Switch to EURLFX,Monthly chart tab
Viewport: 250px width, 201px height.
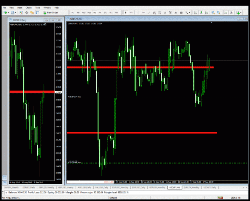[x=192, y=187]
